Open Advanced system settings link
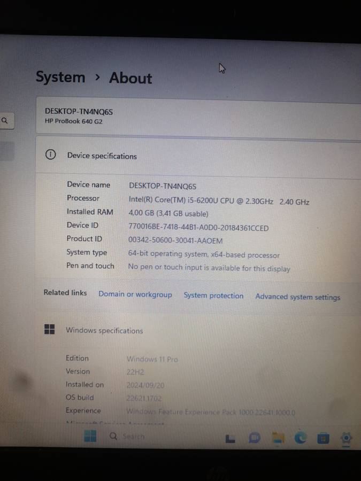This screenshot has height=481, width=361. coord(297,297)
